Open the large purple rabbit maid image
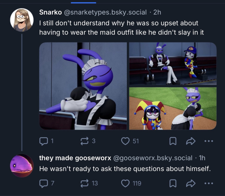The image size is (225, 196). pyautogui.click(x=83, y=86)
